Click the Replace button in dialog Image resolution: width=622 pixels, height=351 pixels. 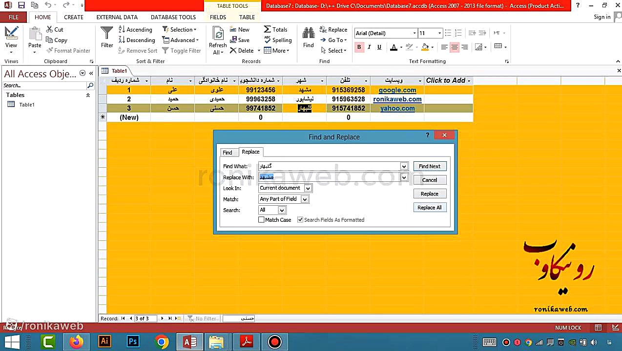pyautogui.click(x=430, y=194)
